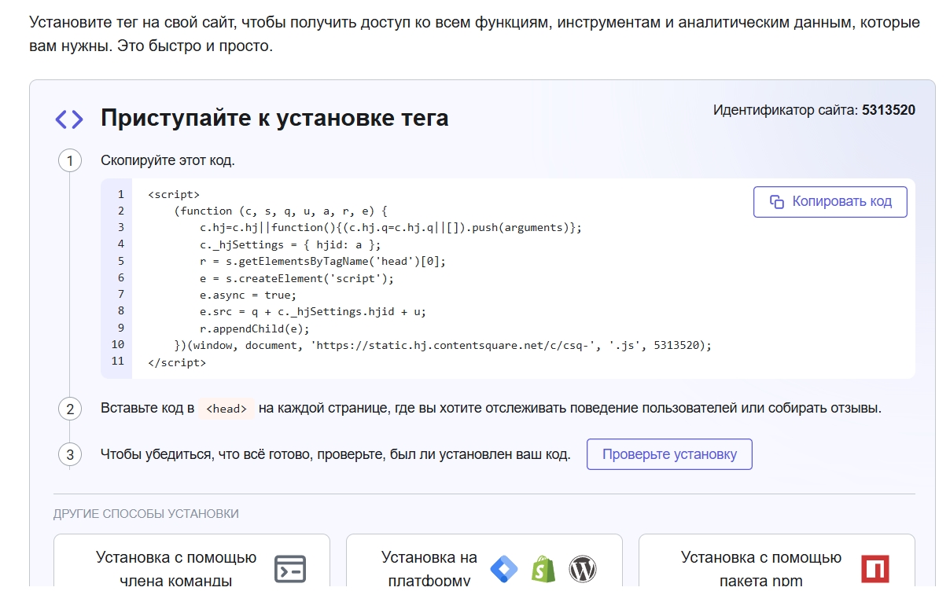The width and height of the screenshot is (950, 613).
Task: Click the function (c, s, q, u, a, r, e) line
Action: [282, 211]
